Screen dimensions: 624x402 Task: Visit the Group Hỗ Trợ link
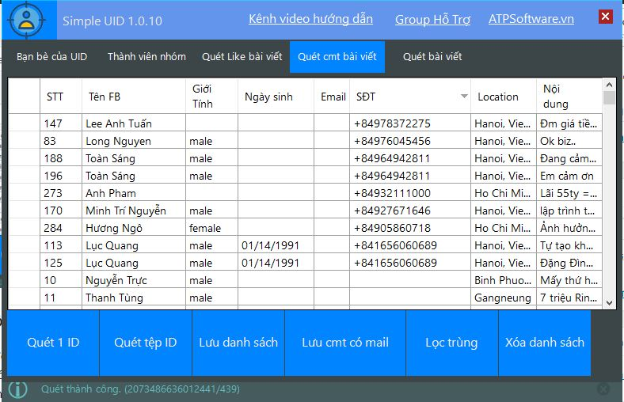[x=432, y=19]
